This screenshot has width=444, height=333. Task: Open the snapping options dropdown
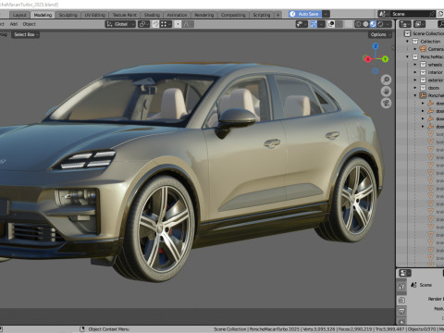[166, 24]
